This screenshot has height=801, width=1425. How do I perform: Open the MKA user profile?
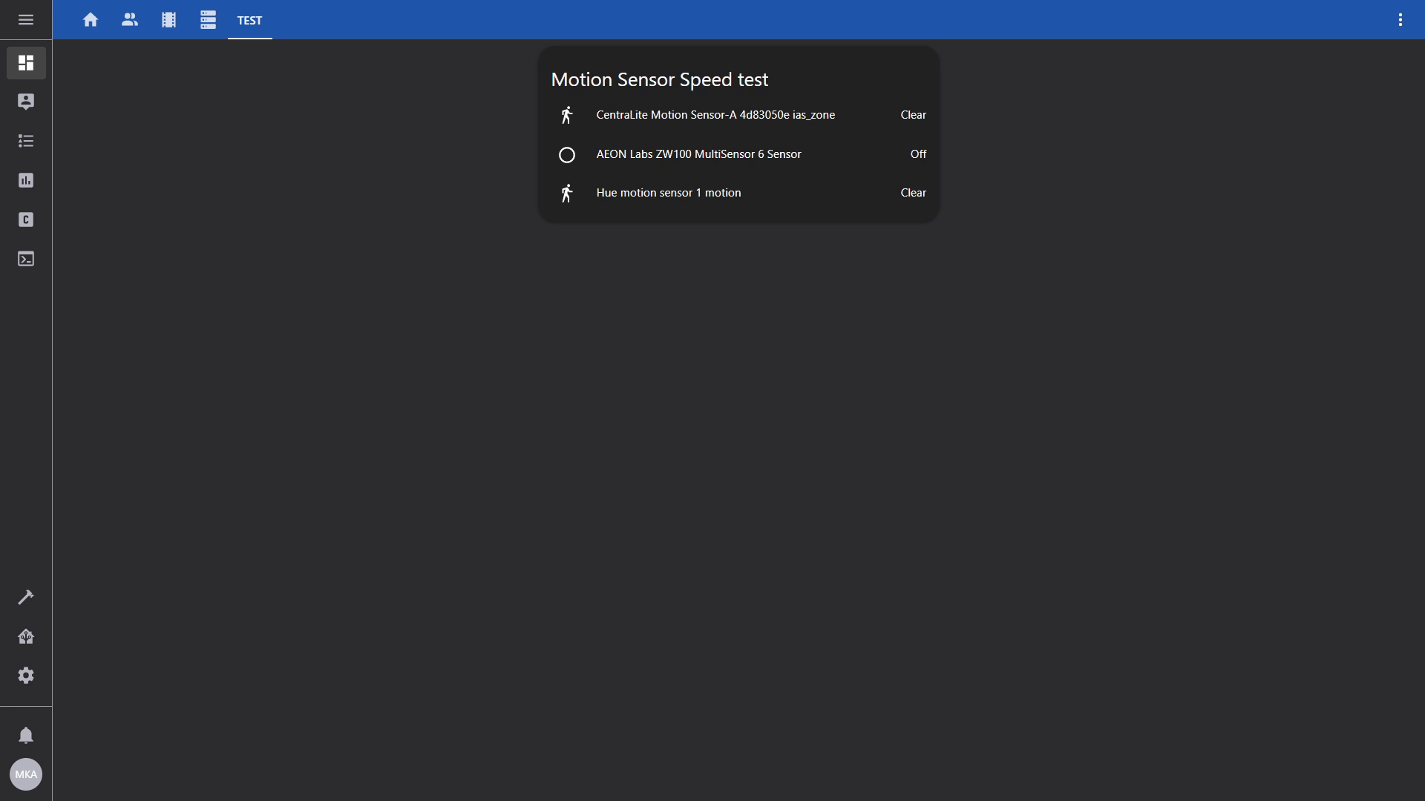click(x=26, y=774)
